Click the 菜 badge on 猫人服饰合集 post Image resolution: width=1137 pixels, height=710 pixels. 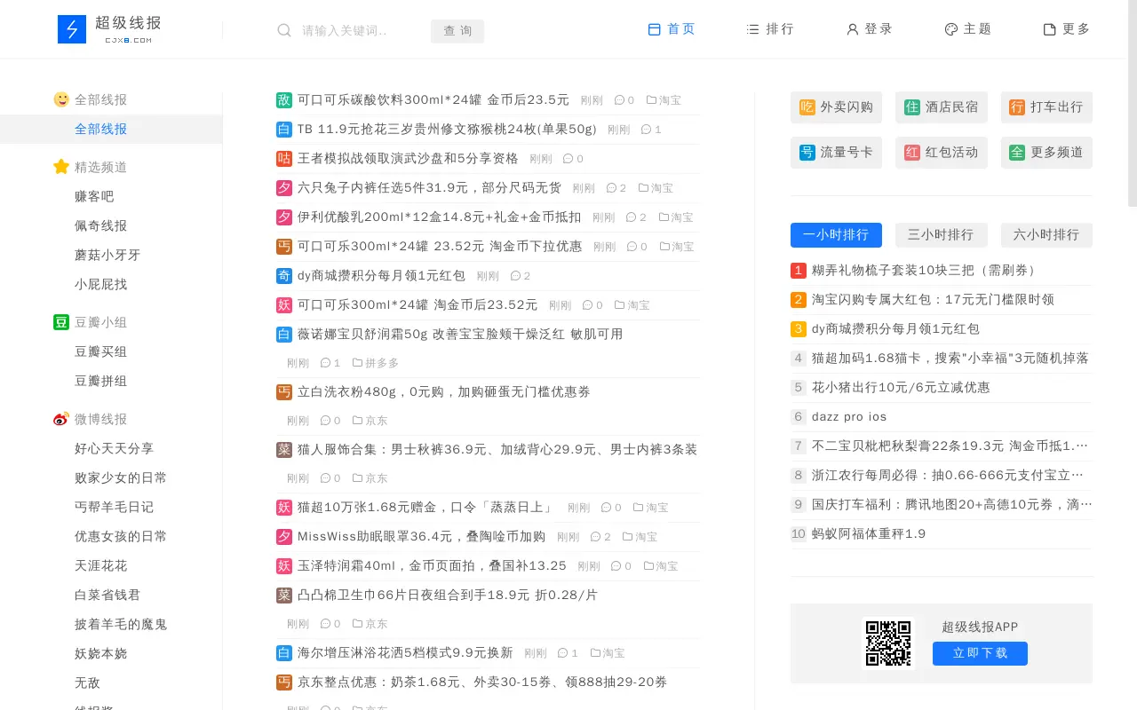pos(284,450)
